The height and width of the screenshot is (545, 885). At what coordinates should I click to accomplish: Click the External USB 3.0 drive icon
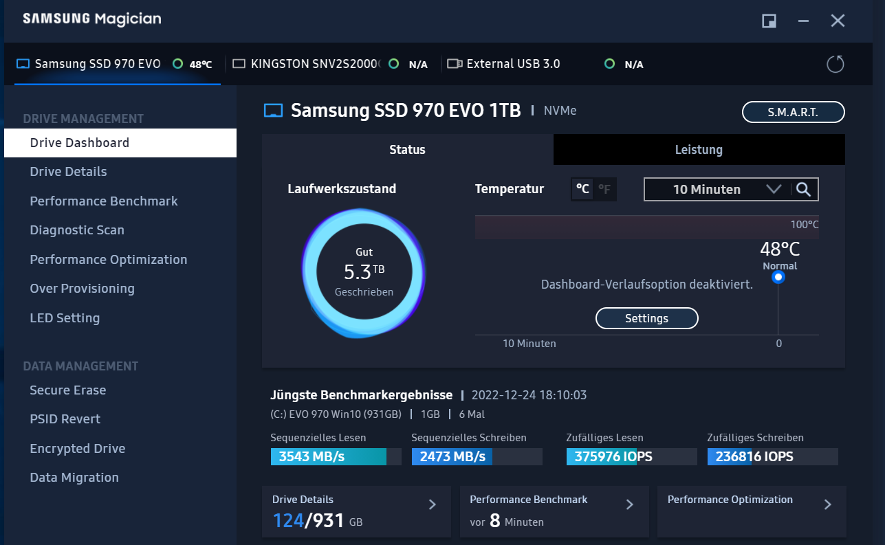coord(454,64)
